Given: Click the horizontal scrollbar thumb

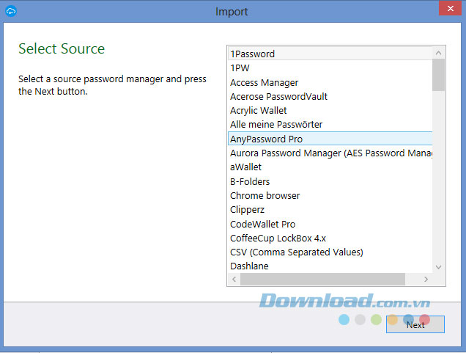Looking at the screenshot, I should (322, 279).
